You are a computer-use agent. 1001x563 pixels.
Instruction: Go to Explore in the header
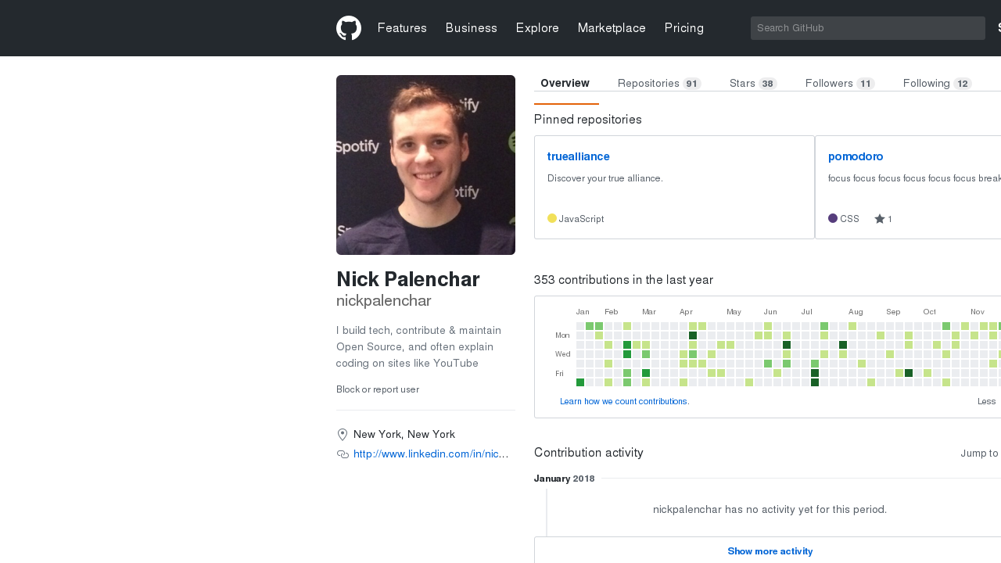(537, 28)
